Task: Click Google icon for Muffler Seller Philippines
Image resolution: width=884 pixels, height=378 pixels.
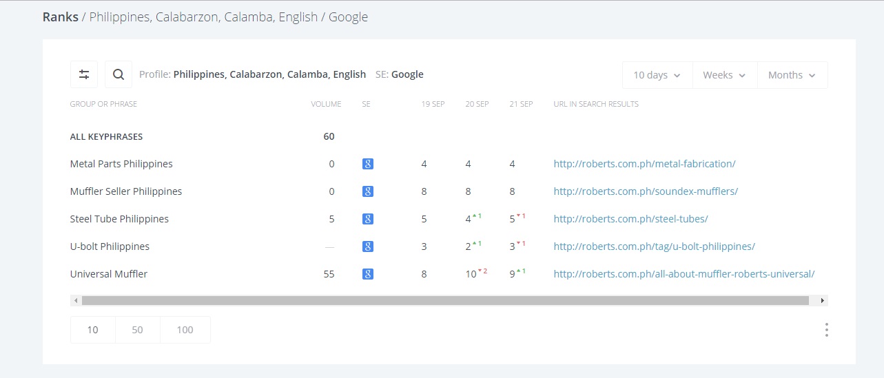Action: [x=368, y=191]
